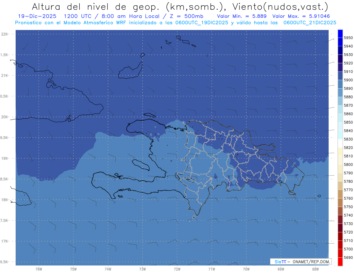The image size is (354, 273).
Task: Pick the bright red swatch below 5690
Action: pyautogui.click(x=340, y=262)
